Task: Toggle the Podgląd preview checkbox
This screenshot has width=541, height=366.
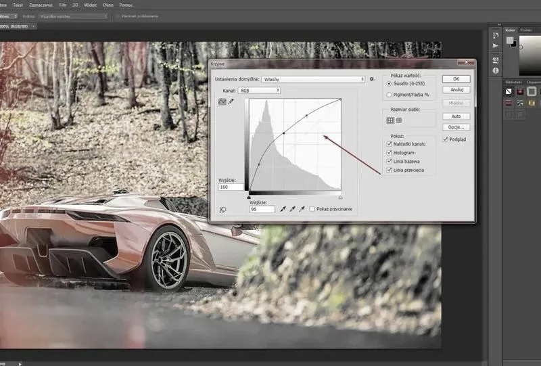Action: [x=446, y=139]
